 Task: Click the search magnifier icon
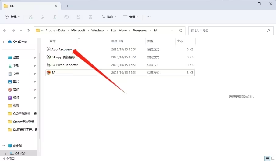(268, 31)
